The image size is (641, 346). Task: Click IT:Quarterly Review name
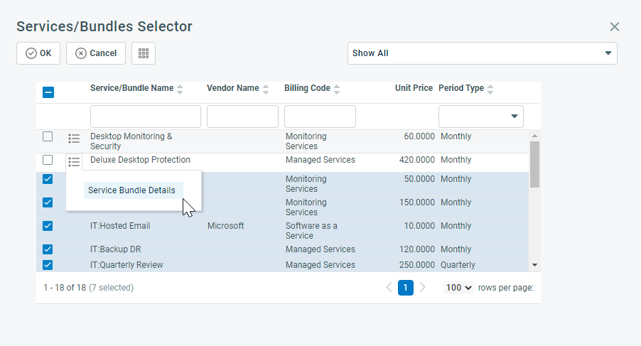(126, 265)
